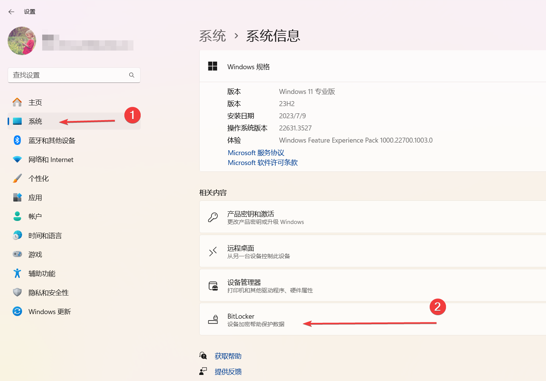Image resolution: width=546 pixels, height=381 pixels.
Task: Click the 时间和语言 clock globe icon
Action: (x=17, y=235)
